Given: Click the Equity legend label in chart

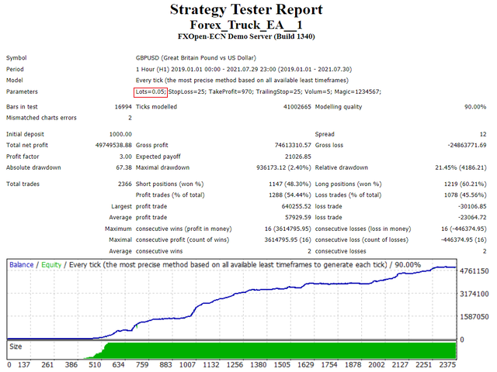Looking at the screenshot, I should coord(51,265).
